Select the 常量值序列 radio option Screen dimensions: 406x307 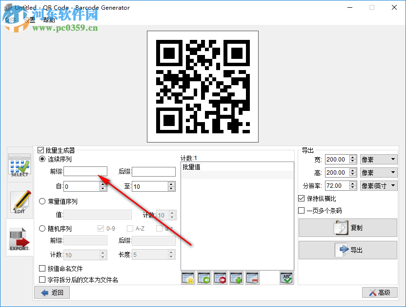[42, 201]
